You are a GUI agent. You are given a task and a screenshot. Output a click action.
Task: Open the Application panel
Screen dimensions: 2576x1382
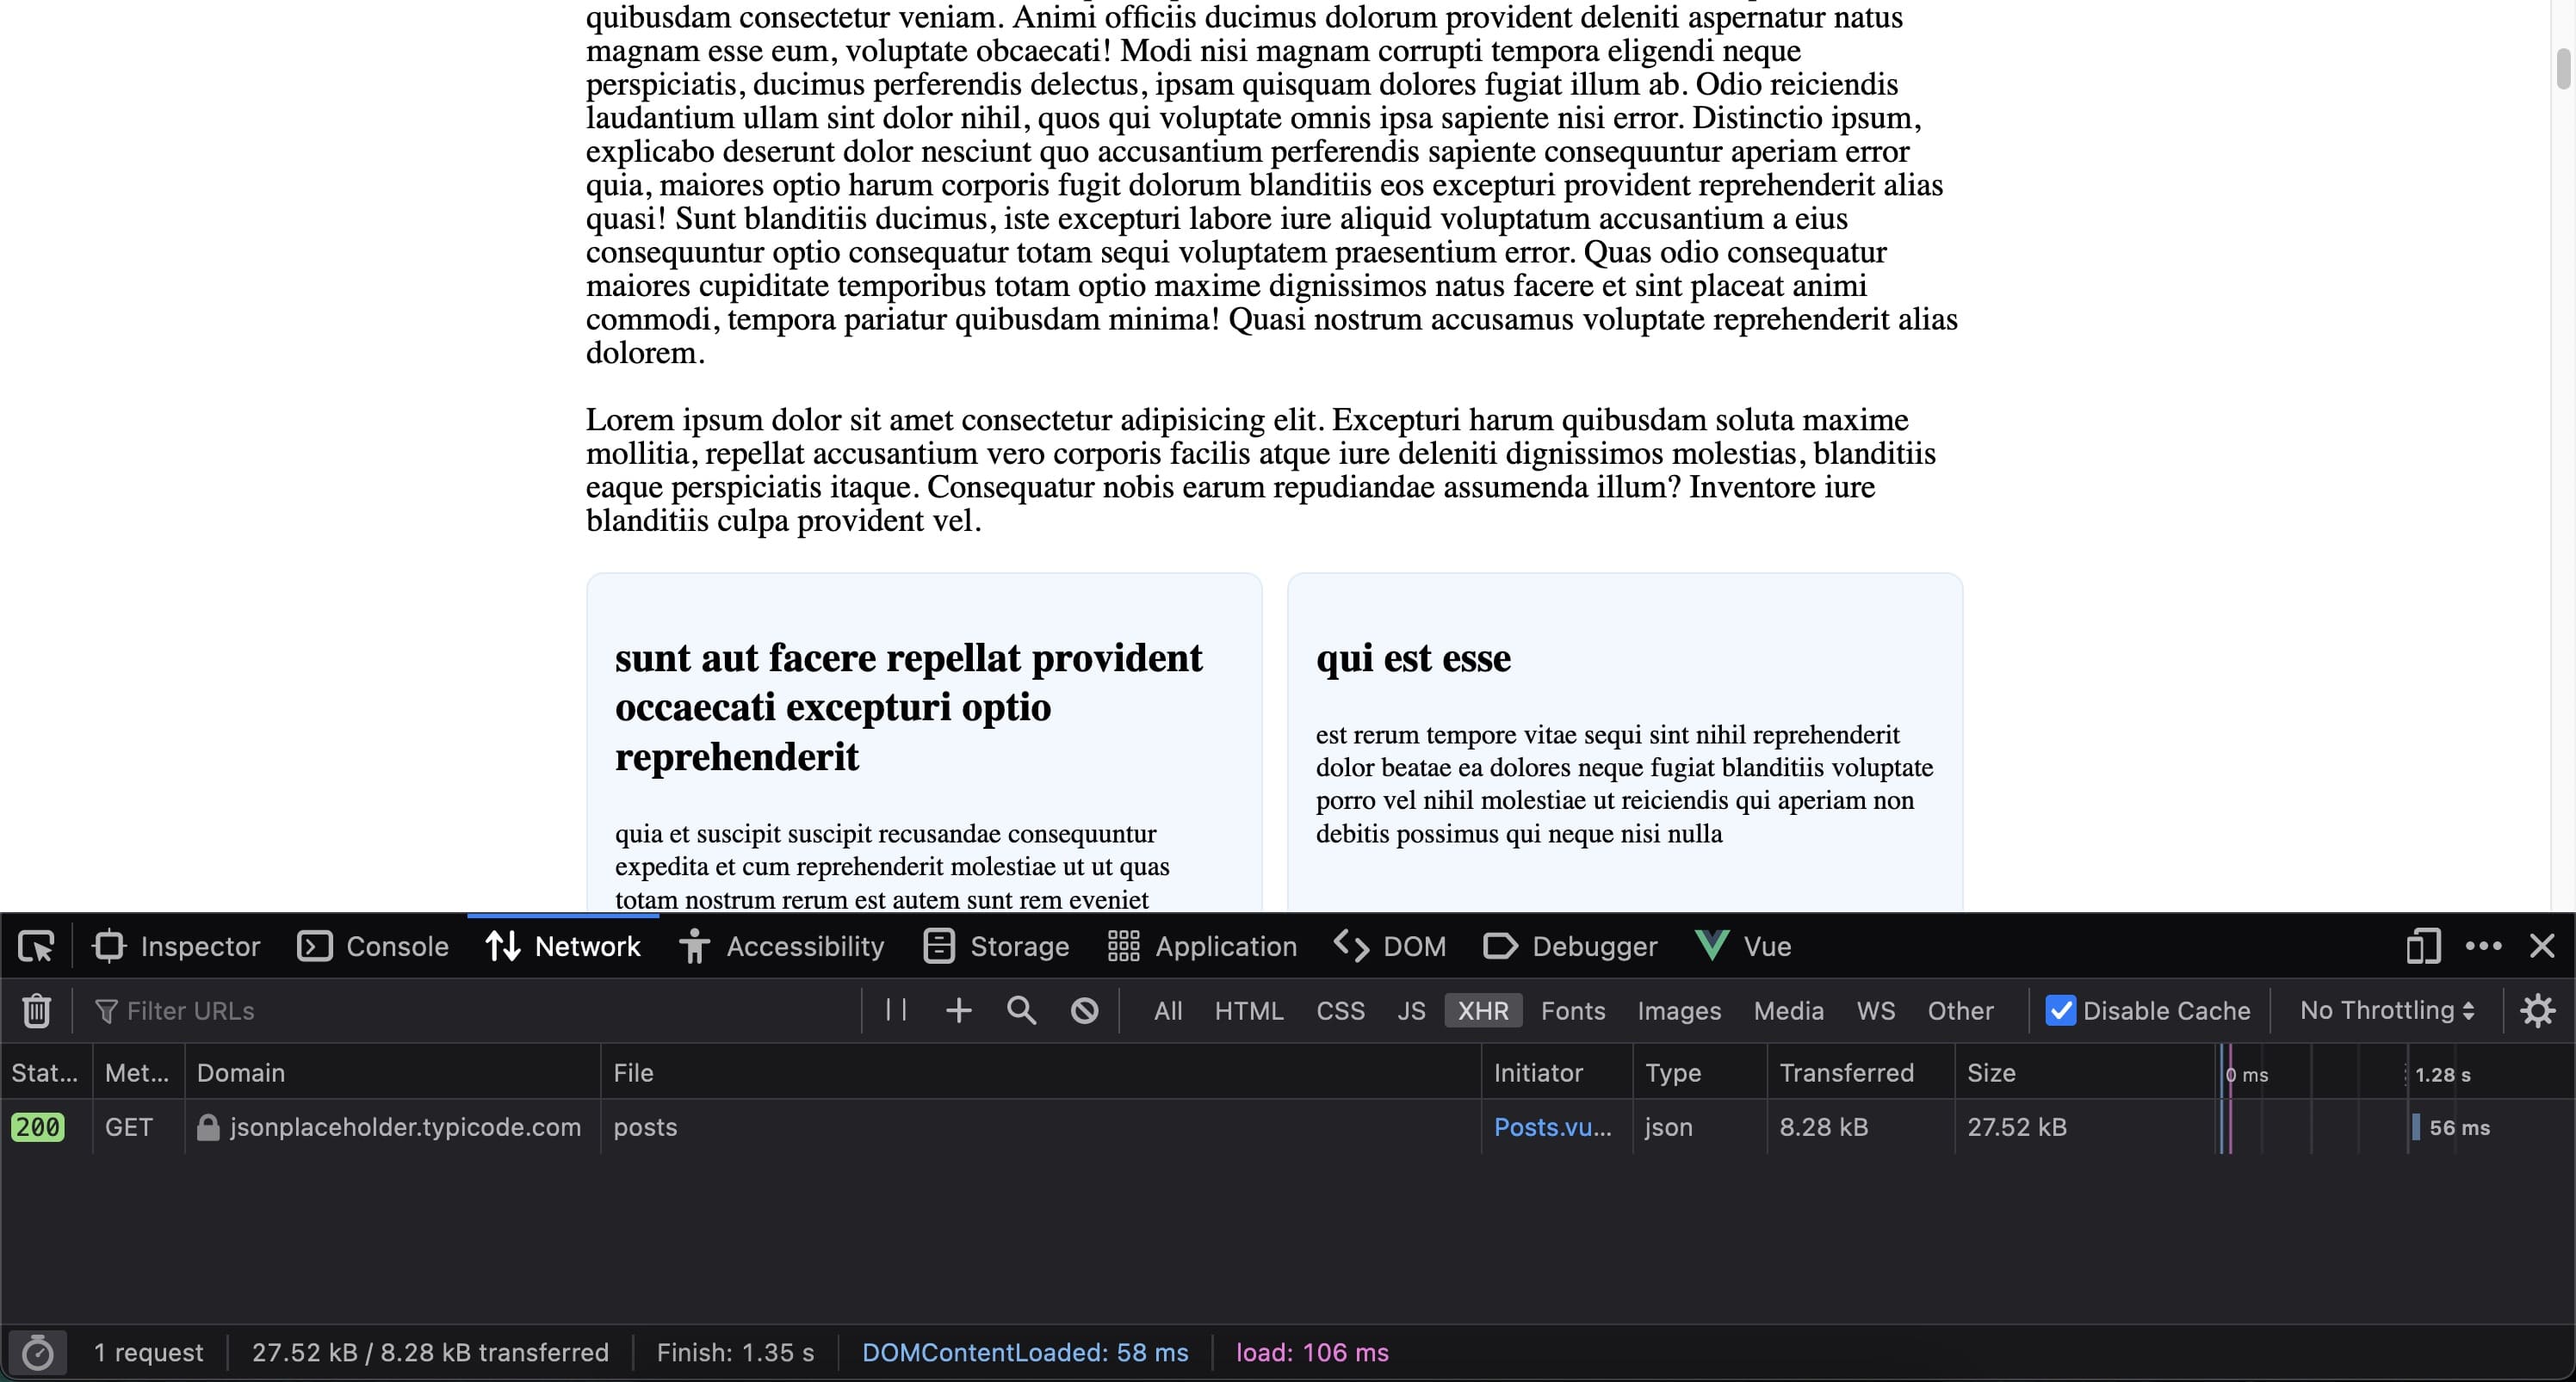[1202, 946]
